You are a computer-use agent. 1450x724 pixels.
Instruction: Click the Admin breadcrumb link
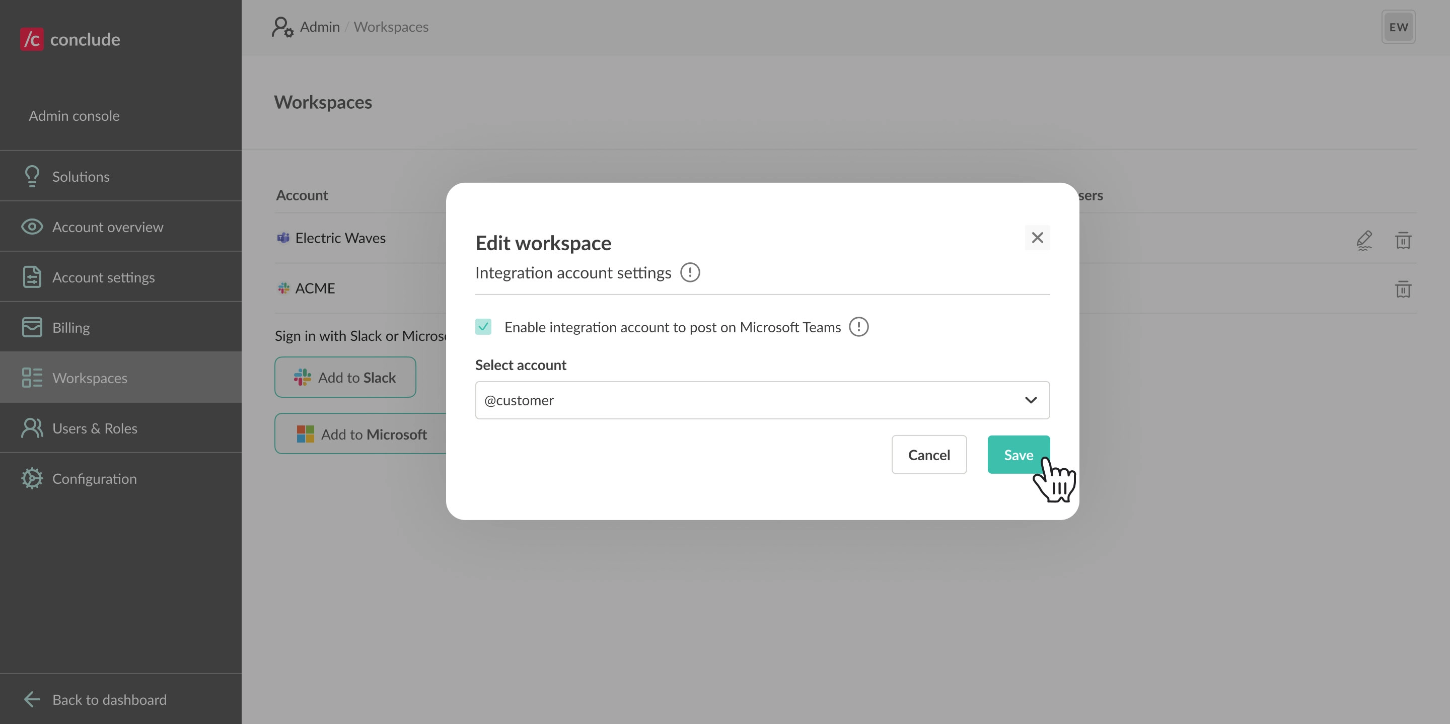[319, 27]
